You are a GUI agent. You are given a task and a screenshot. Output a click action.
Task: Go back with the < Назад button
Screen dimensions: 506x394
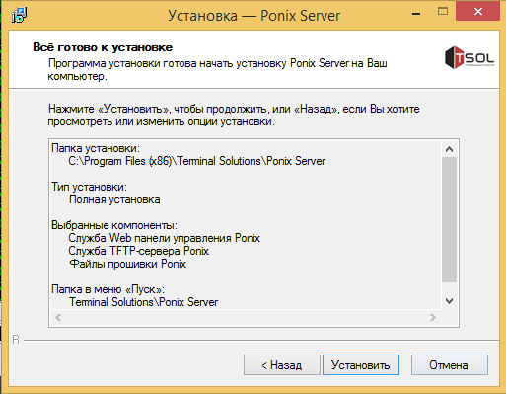point(282,364)
